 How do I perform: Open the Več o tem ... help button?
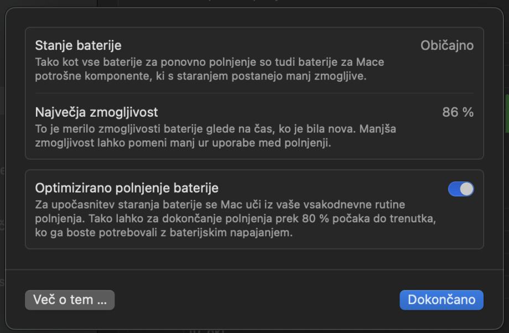[x=70, y=300]
